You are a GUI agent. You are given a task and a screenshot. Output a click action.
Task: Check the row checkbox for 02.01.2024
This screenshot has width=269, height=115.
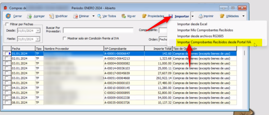pyautogui.click(x=7, y=58)
